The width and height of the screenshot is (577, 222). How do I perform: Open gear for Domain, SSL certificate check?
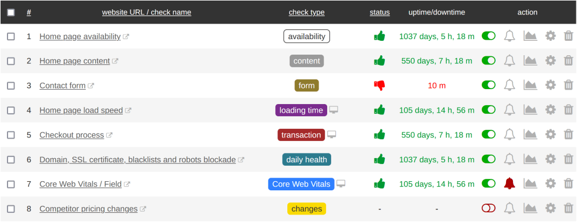pyautogui.click(x=550, y=159)
